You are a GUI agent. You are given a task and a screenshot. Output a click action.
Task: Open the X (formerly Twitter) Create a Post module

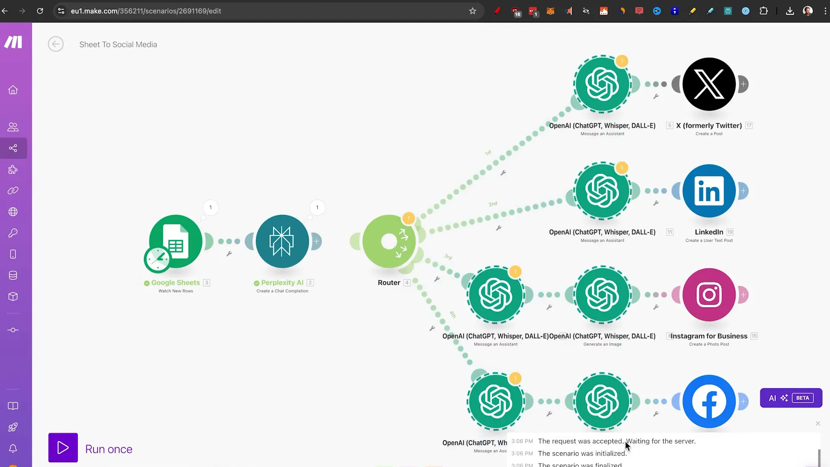point(709,84)
